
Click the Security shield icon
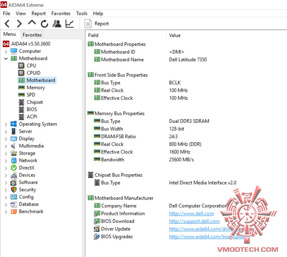coord(14,190)
